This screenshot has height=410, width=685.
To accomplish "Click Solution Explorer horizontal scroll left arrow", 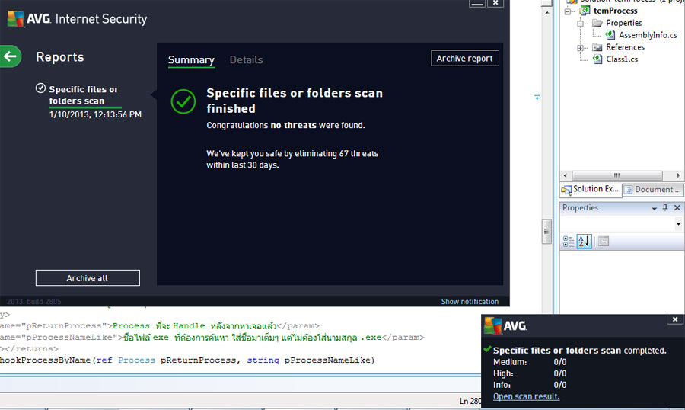I will (566, 175).
